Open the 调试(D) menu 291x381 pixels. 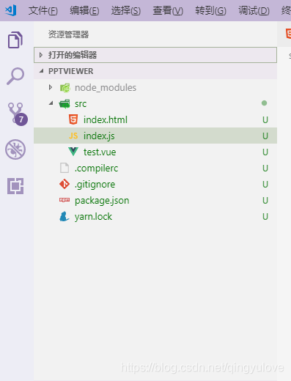[254, 11]
